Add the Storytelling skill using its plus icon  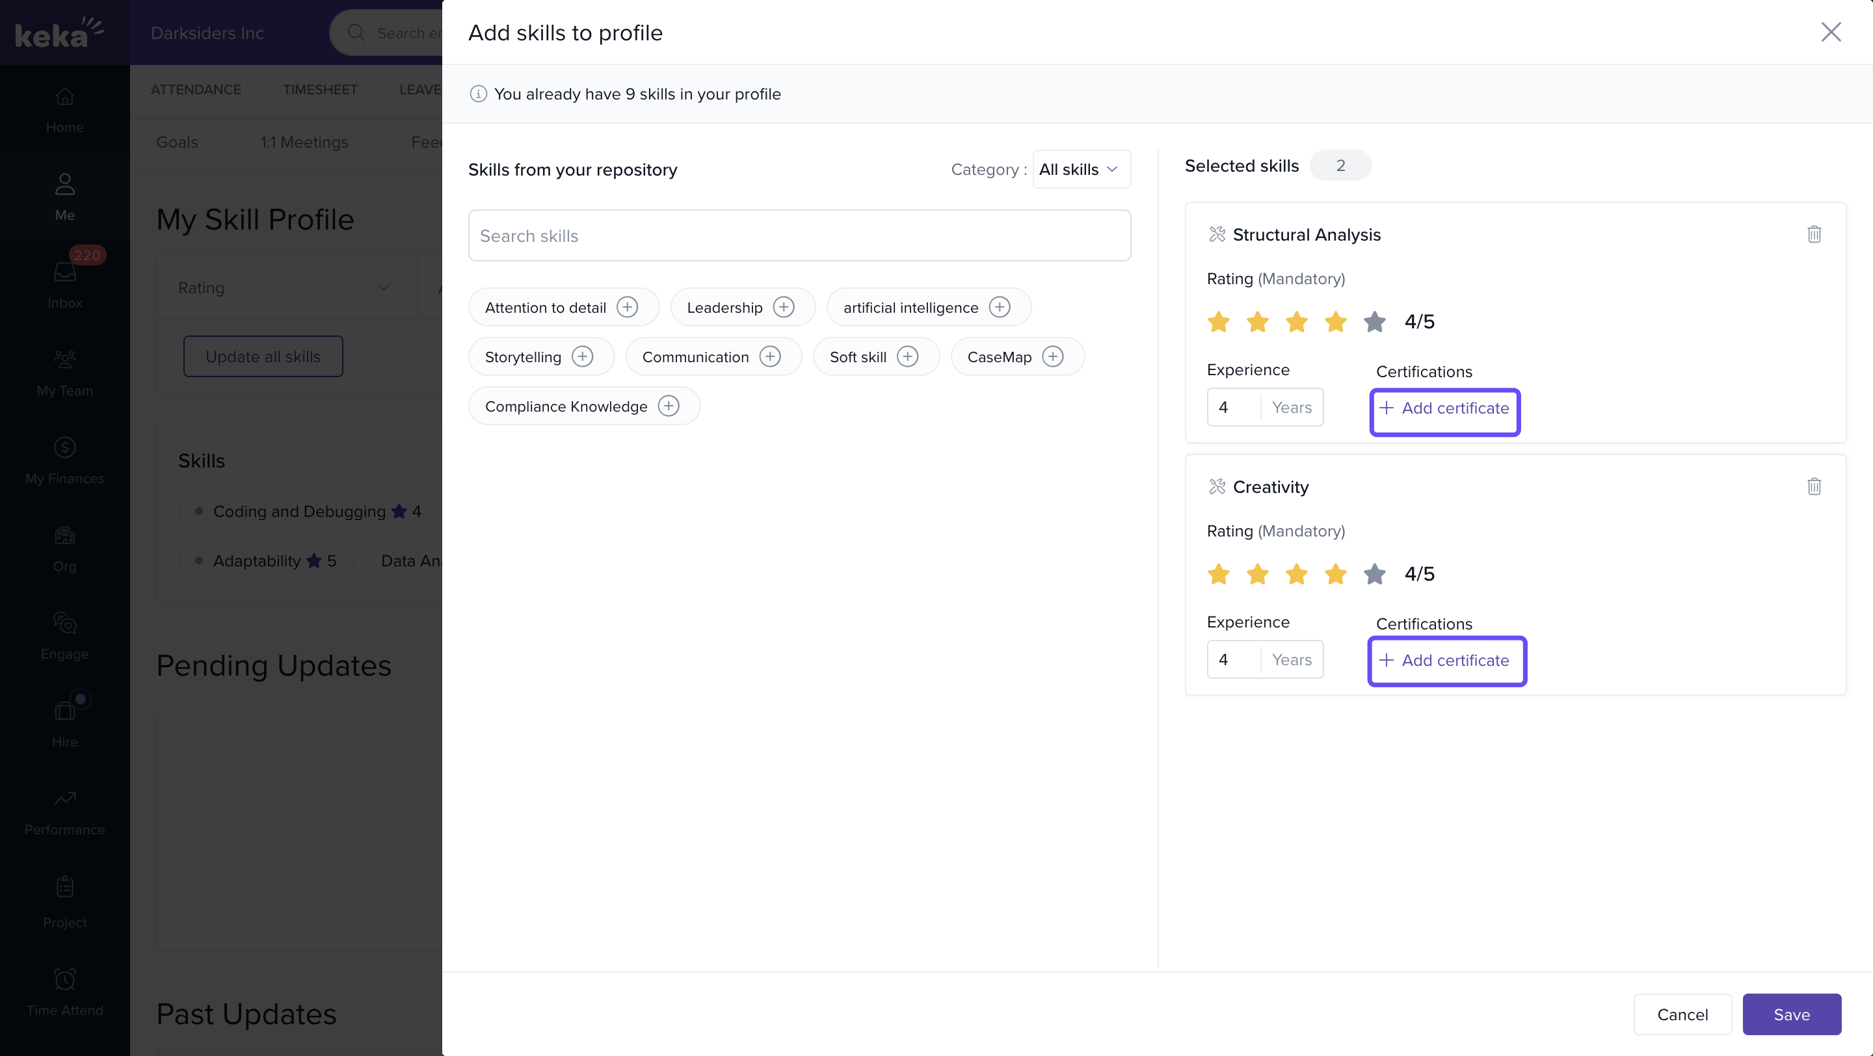click(x=581, y=357)
